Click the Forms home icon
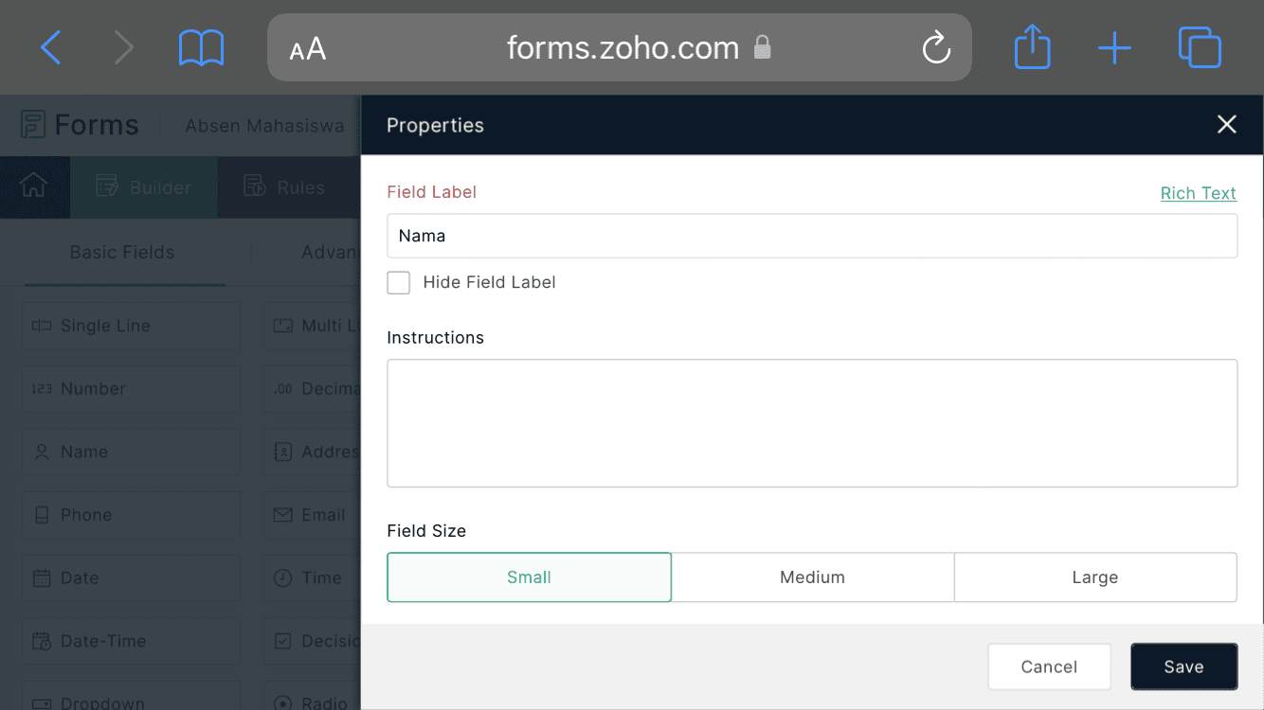1264x710 pixels. 33,186
